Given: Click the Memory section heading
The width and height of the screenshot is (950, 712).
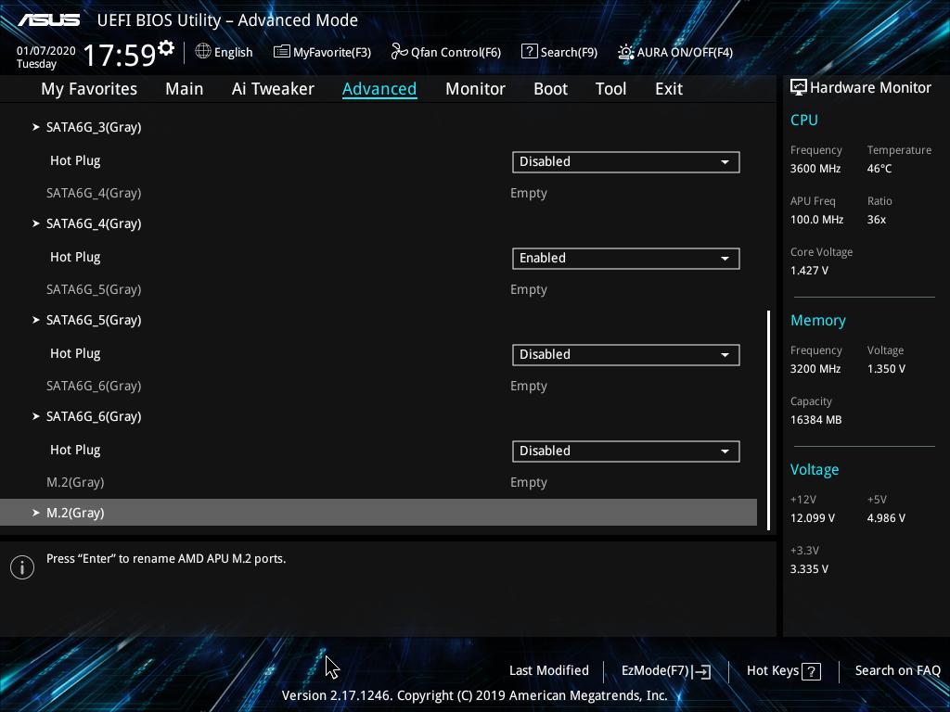Looking at the screenshot, I should 818,320.
